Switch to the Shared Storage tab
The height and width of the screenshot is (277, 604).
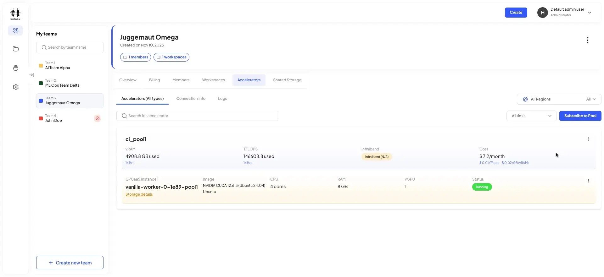[287, 80]
